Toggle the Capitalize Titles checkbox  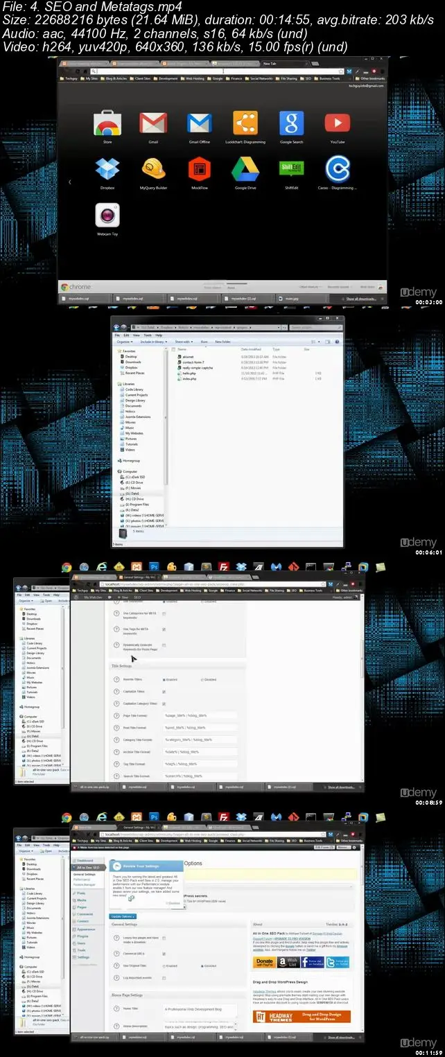point(164,692)
